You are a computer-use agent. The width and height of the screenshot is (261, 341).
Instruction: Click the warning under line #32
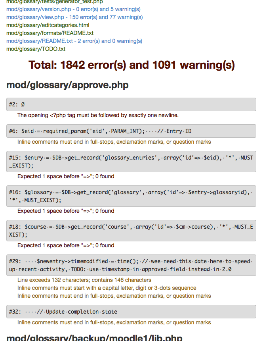[114, 322]
